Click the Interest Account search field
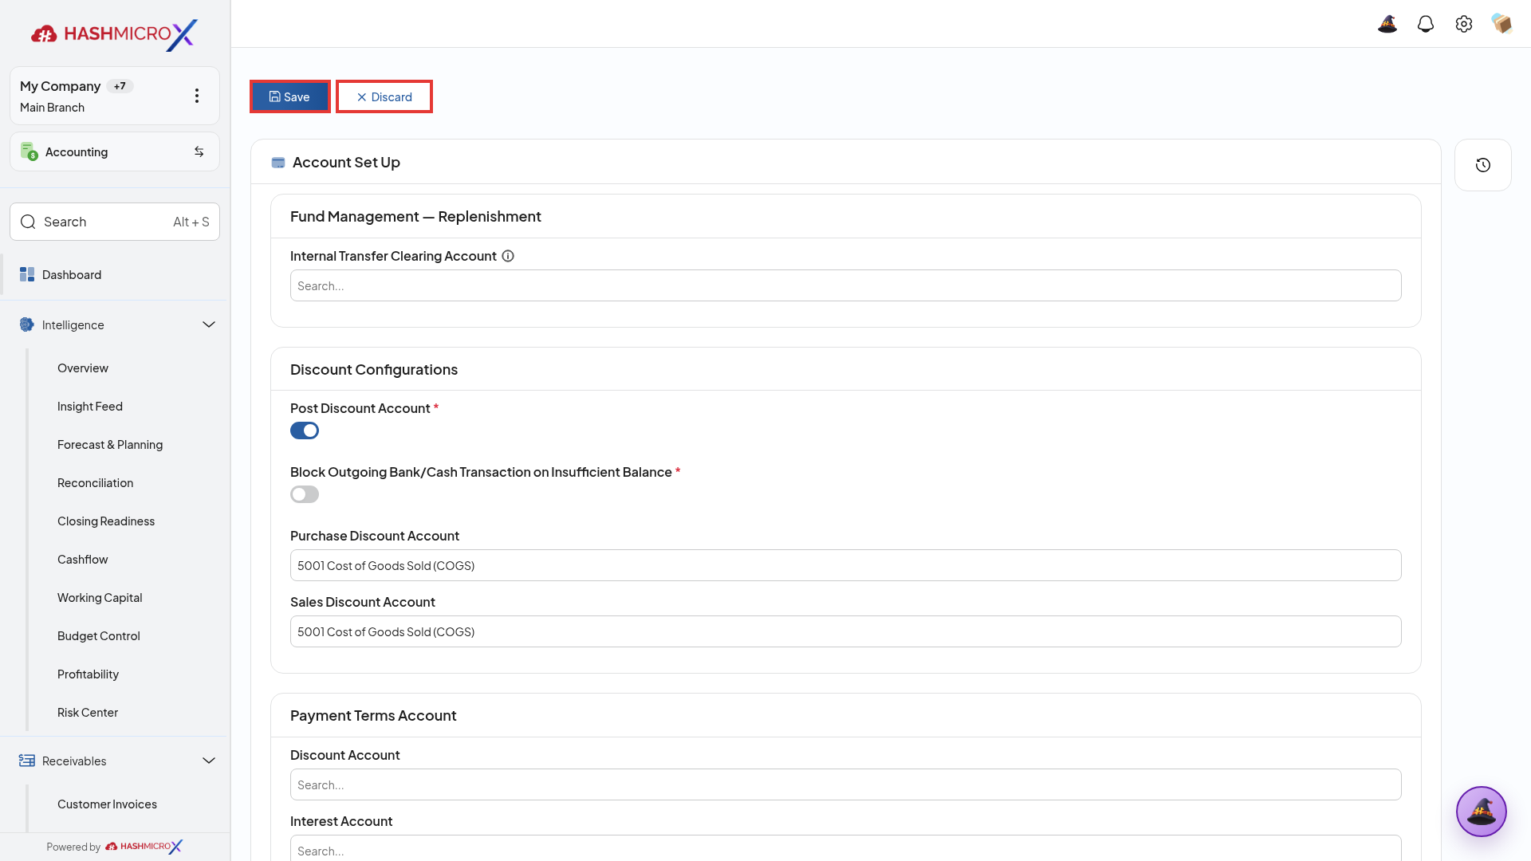The height and width of the screenshot is (861, 1531). tap(845, 848)
